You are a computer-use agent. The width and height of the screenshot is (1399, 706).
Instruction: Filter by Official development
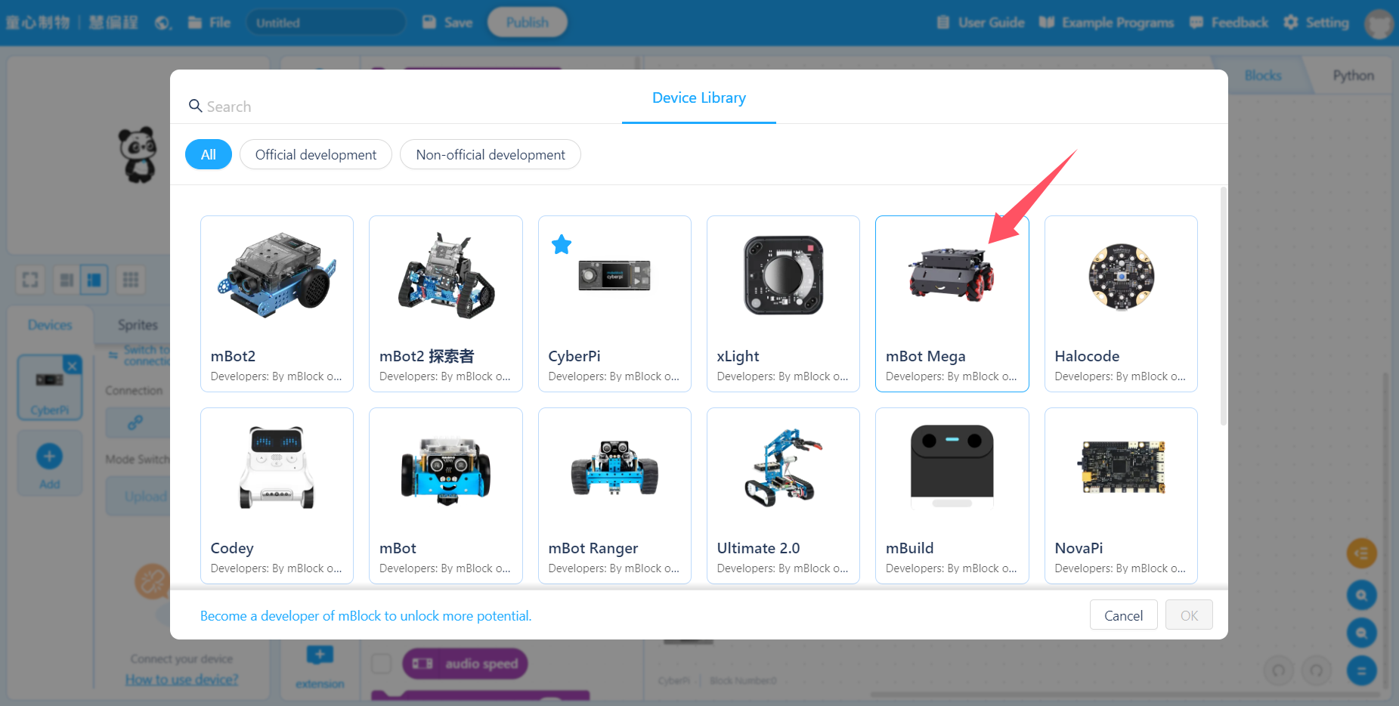(316, 154)
